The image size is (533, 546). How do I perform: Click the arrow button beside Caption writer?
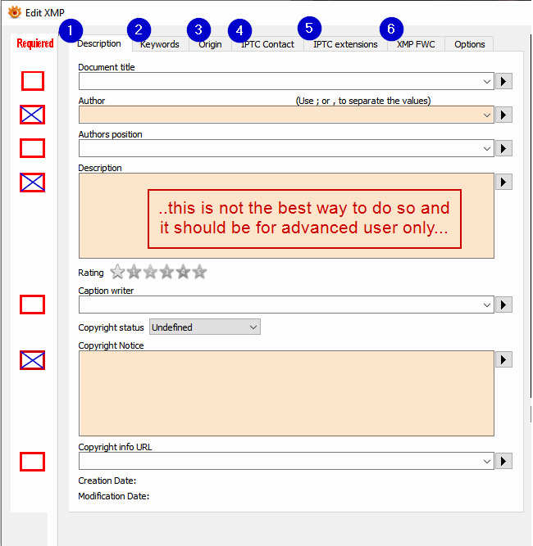[x=503, y=305]
